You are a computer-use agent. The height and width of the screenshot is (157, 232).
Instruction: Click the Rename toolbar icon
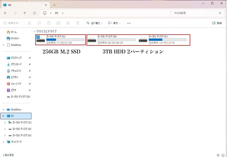[58, 23]
